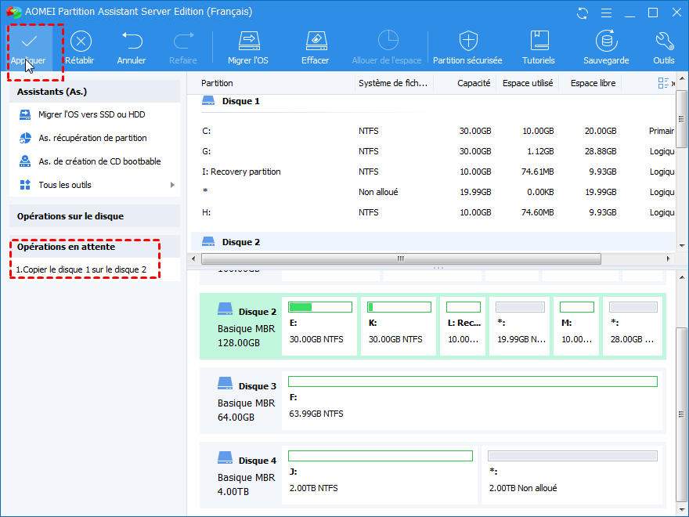The width and height of the screenshot is (689, 517).
Task: Select the Non alloué 19.99GB row
Action: tap(433, 192)
